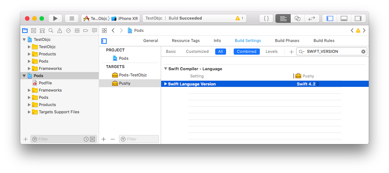Open the build warning indicator

[239, 18]
